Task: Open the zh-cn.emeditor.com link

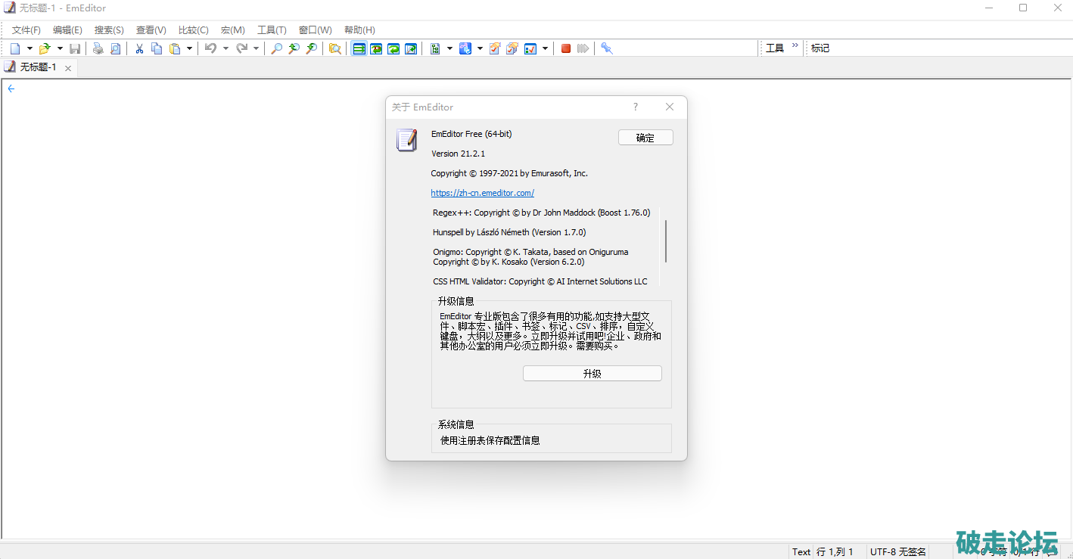Action: [x=482, y=193]
